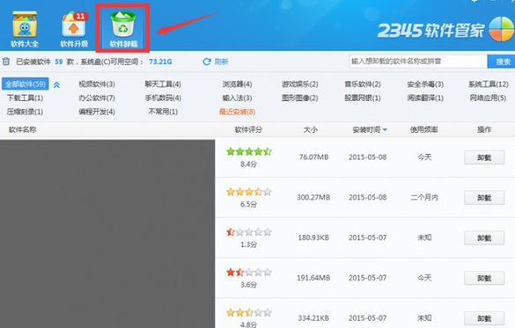515x328 pixels.
Task: Uninstall the 191.64MB software
Action: pos(484,278)
